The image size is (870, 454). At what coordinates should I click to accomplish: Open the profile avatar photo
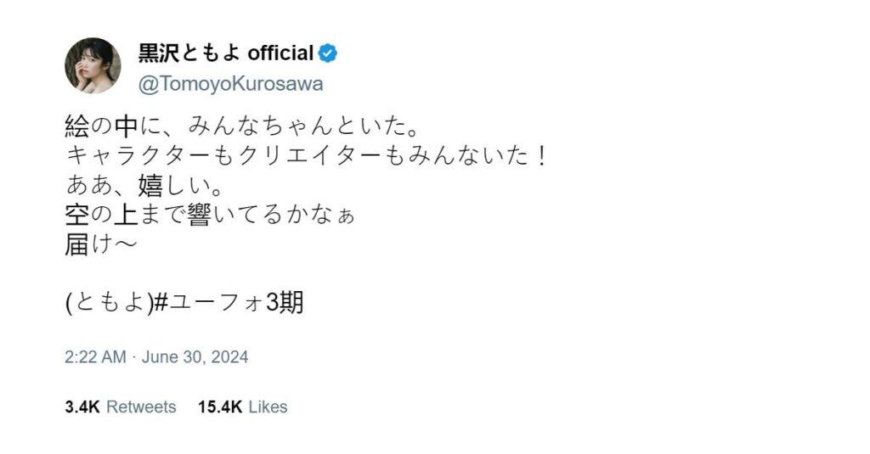coord(93,65)
